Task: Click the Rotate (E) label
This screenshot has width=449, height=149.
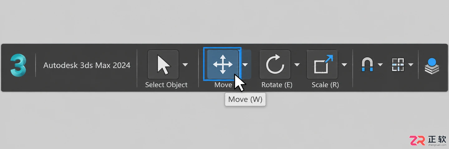Action: (277, 85)
